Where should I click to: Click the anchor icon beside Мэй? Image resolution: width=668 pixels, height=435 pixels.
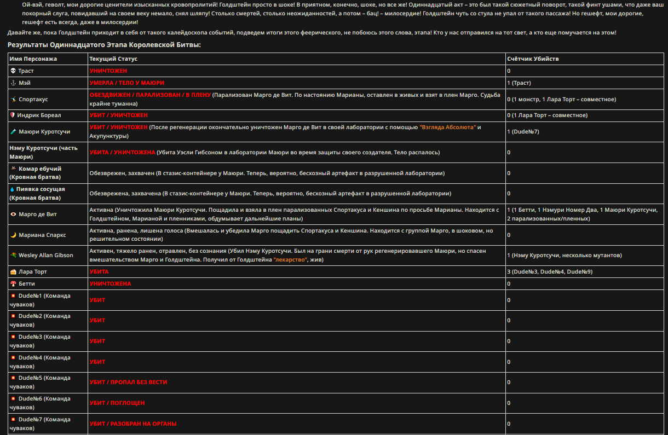(x=13, y=83)
